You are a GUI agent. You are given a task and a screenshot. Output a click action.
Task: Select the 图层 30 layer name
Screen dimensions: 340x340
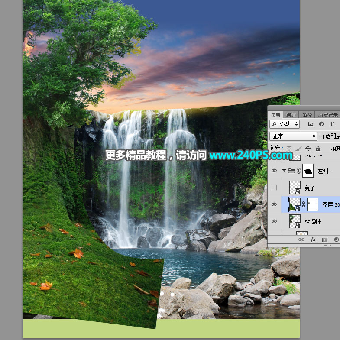pyautogui.click(x=331, y=205)
